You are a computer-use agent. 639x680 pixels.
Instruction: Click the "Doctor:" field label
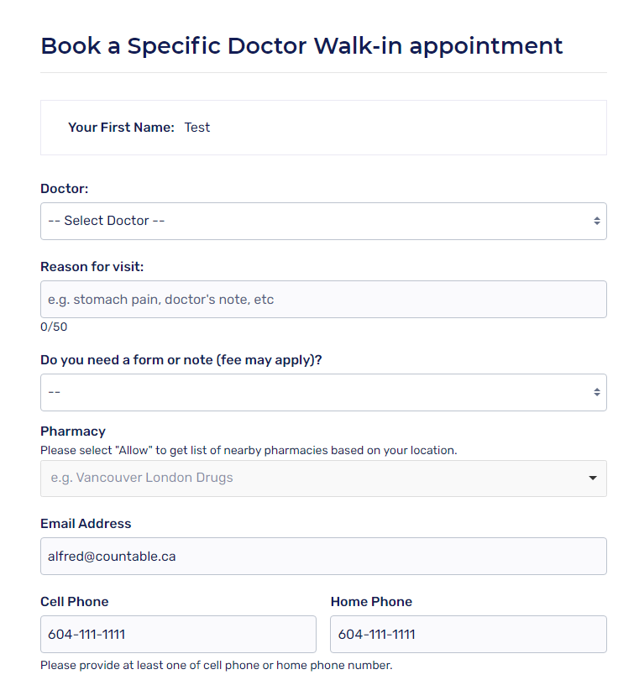tap(65, 190)
